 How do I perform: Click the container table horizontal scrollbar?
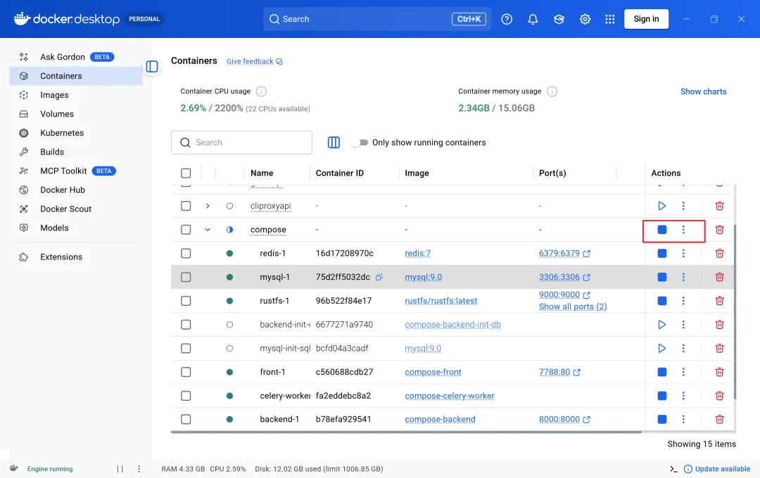(x=406, y=432)
